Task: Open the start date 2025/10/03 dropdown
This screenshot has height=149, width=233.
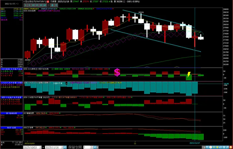Action: (40, 147)
